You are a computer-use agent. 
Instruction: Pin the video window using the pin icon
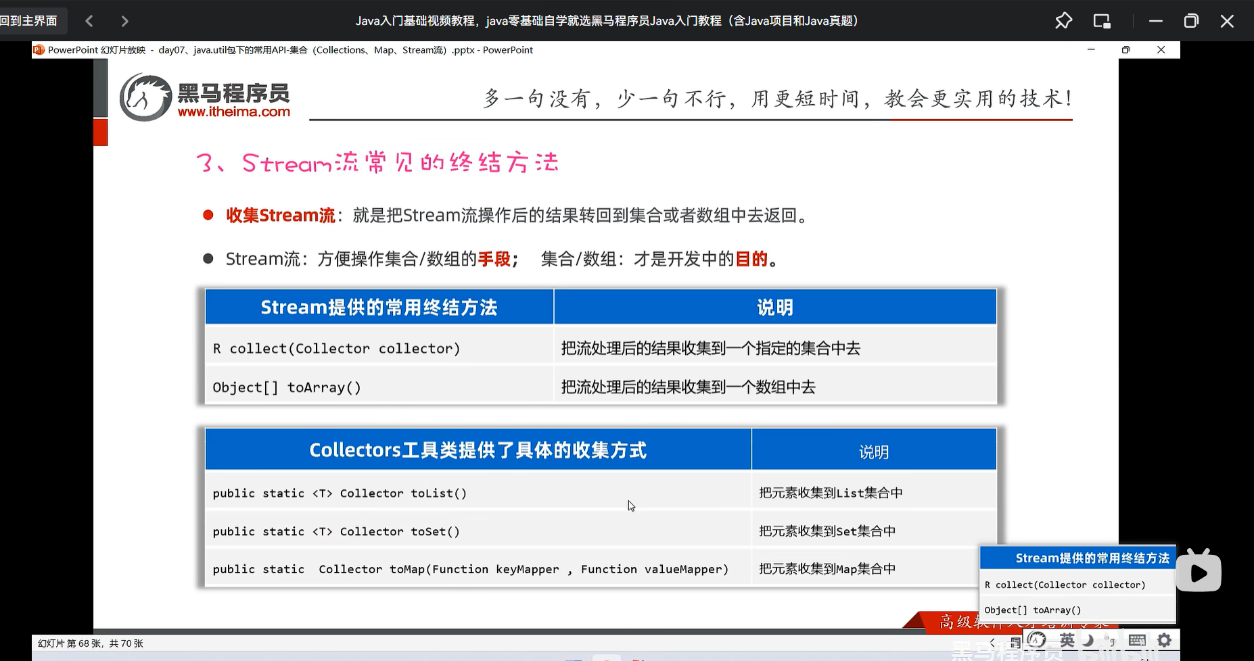[1063, 21]
